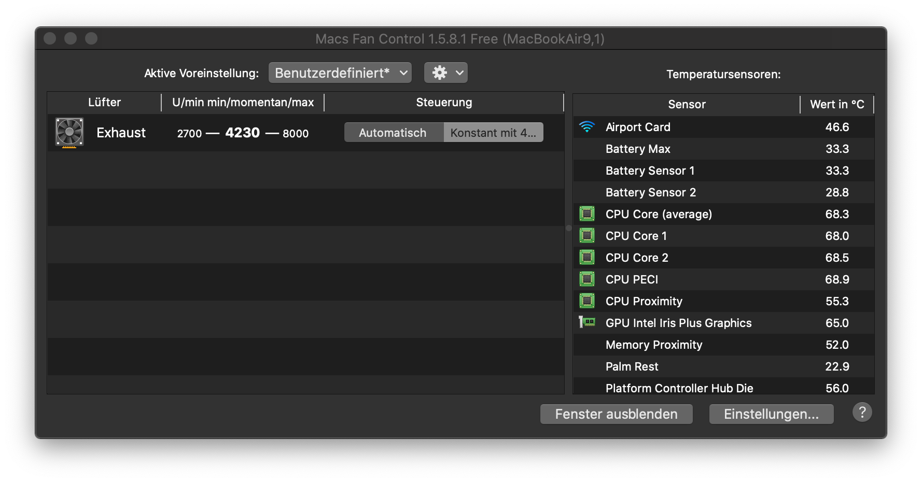Click the CPU Core 1 chip icon
The width and height of the screenshot is (922, 482).
point(587,236)
